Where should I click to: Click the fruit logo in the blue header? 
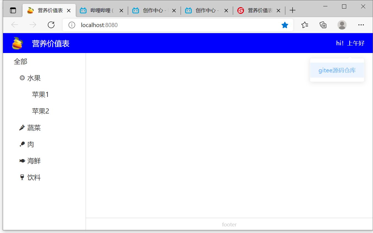tap(17, 43)
